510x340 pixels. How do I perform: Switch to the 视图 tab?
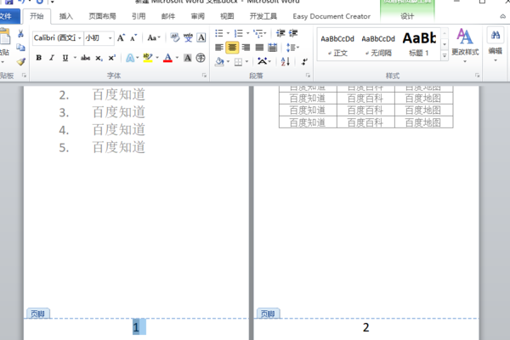[227, 16]
